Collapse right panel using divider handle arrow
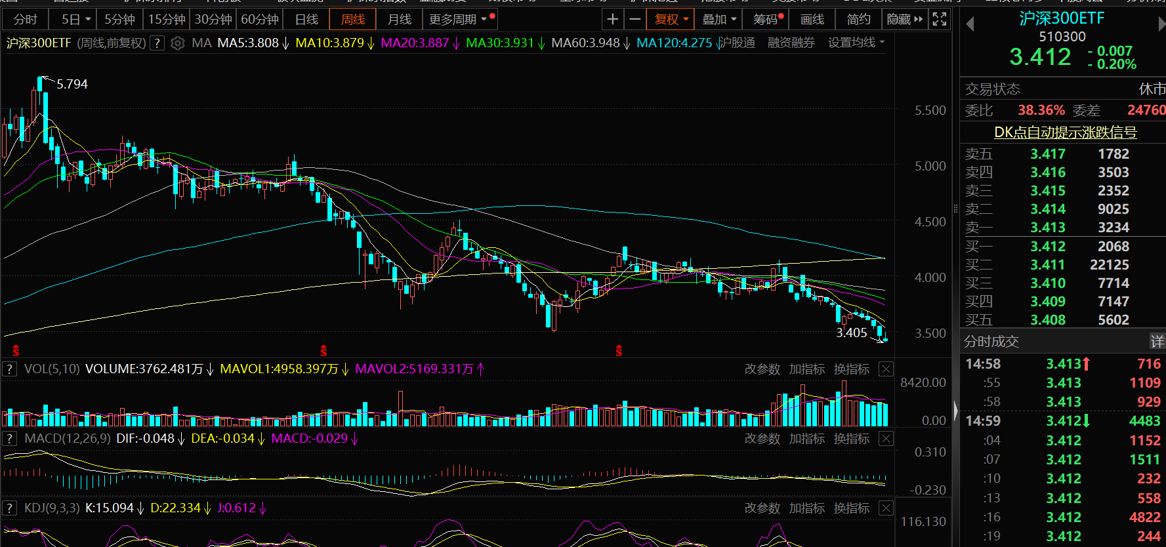Viewport: 1166px width, 547px height. (x=955, y=411)
